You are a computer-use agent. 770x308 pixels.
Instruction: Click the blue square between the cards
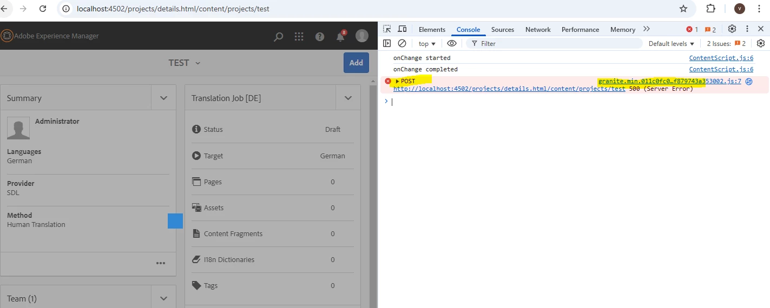[175, 221]
